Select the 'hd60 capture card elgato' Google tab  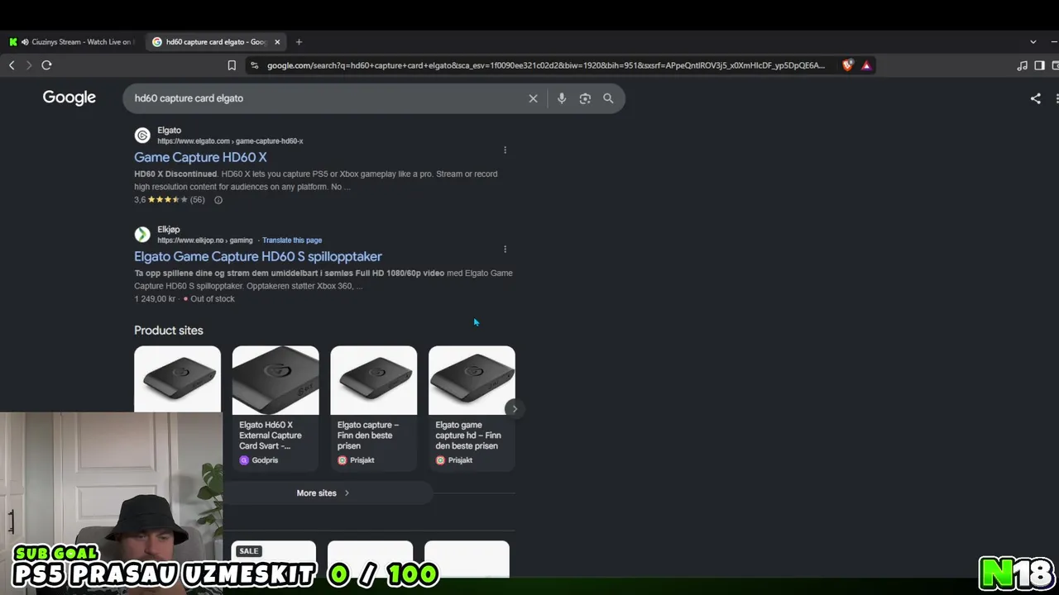[215, 42]
